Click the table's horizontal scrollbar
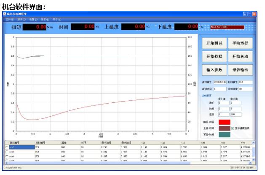The width and height of the screenshot is (265, 175). (126, 163)
